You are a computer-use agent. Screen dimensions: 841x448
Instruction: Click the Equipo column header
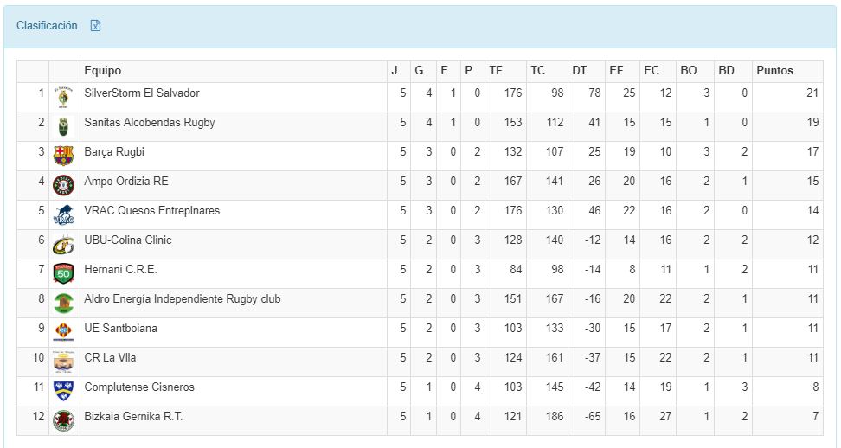(x=103, y=71)
